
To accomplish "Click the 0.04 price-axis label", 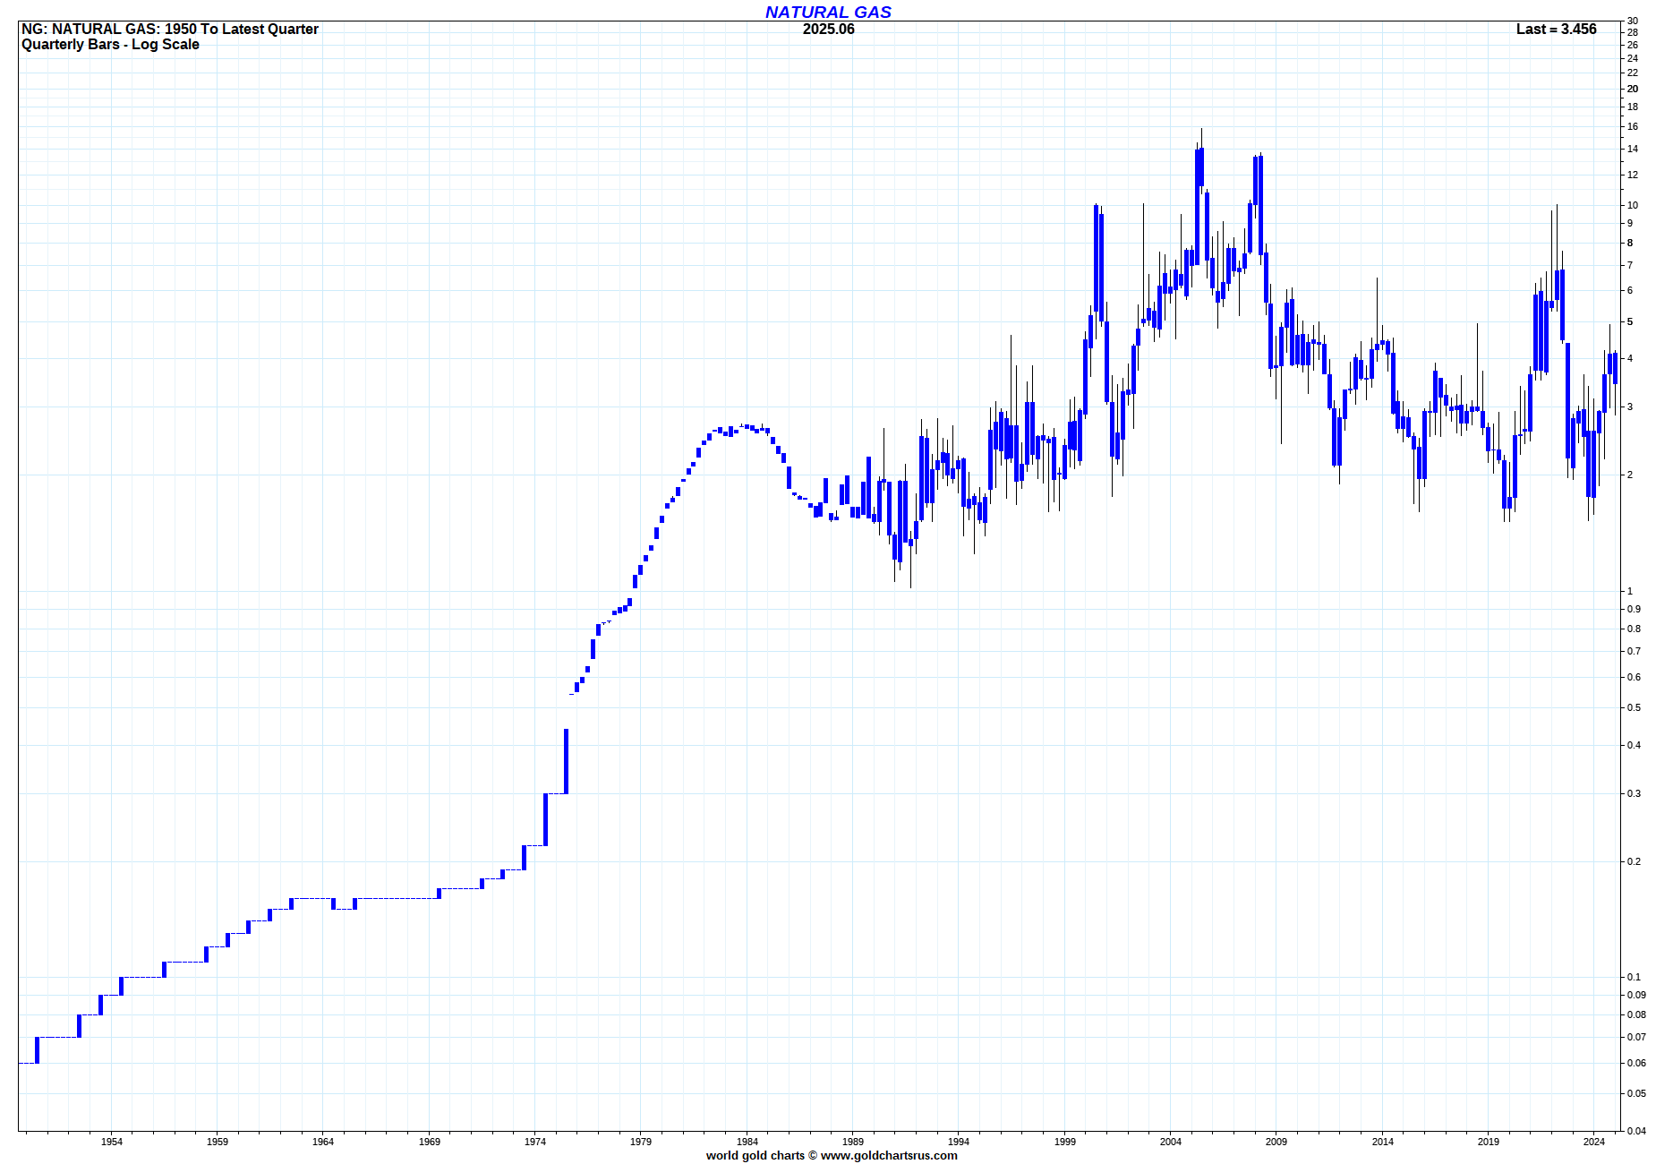I will [x=1636, y=1131].
